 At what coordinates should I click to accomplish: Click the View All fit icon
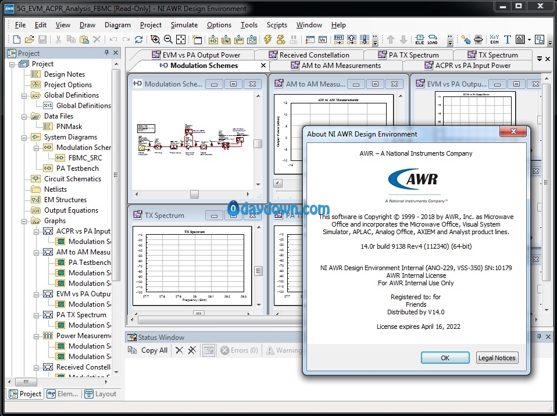coord(181,40)
